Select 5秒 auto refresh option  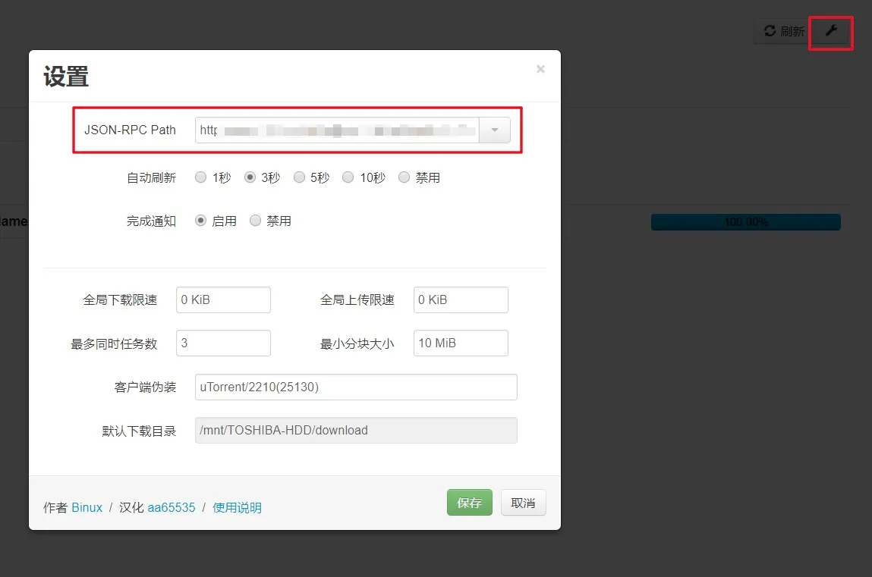(299, 177)
